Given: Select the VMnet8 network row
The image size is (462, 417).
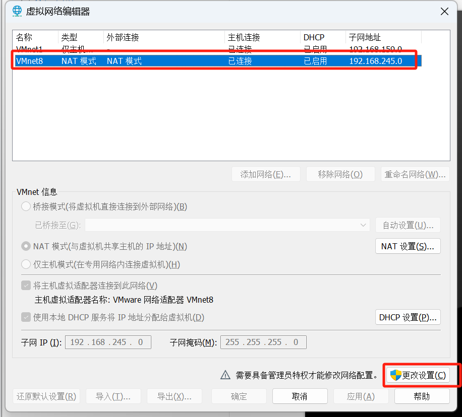Looking at the screenshot, I should point(218,61).
